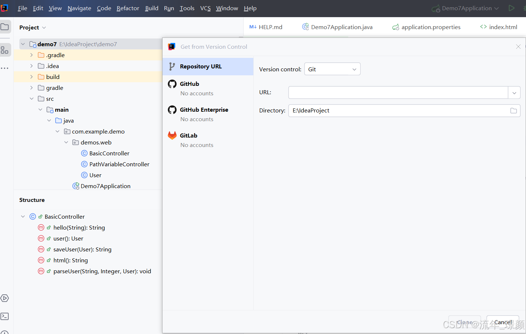This screenshot has height=334, width=526.
Task: Click the folder browse icon in Directory field
Action: [x=513, y=111]
